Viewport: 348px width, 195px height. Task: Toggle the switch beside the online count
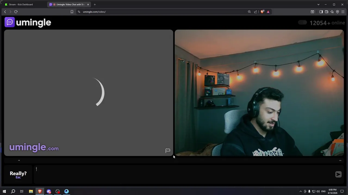point(302,22)
